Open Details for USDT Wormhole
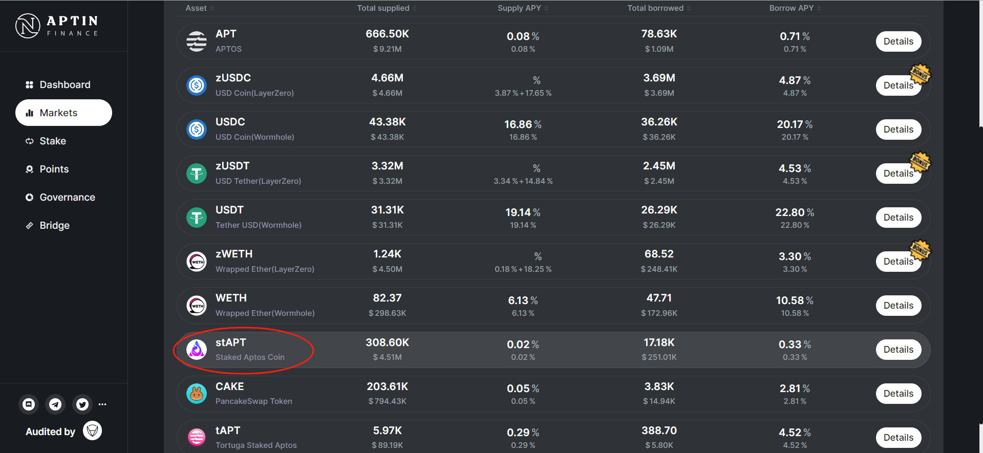 point(899,218)
